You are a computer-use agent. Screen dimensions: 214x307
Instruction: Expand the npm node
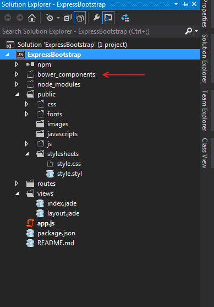17,64
